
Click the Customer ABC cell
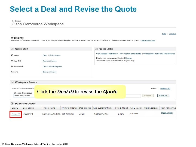pos(101,114)
